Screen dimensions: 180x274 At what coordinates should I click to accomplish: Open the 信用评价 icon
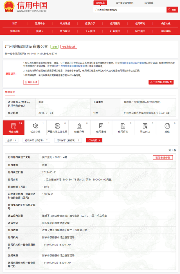123,126
